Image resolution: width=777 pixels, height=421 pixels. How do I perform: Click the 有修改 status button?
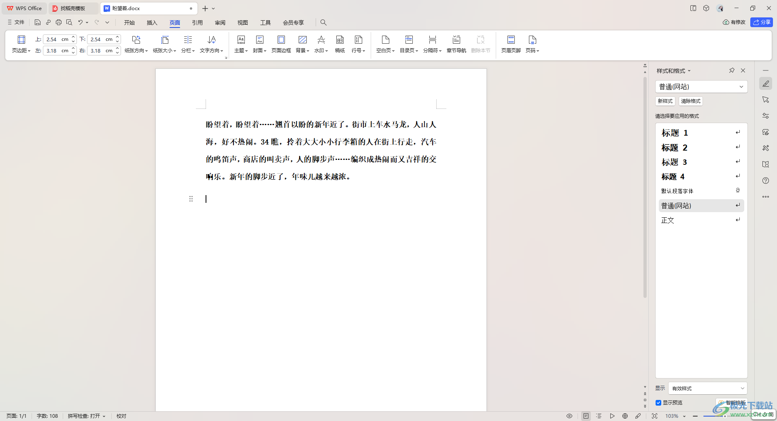(734, 22)
